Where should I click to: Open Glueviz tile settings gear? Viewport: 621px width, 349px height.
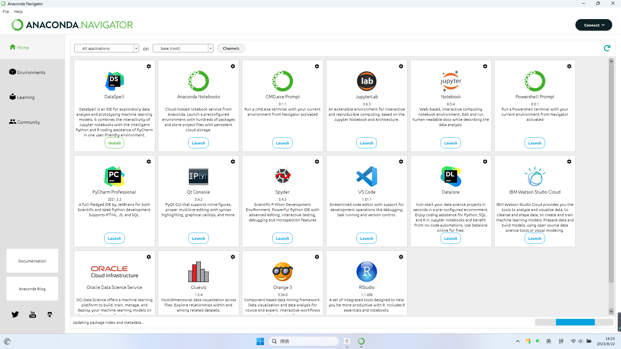233,257
